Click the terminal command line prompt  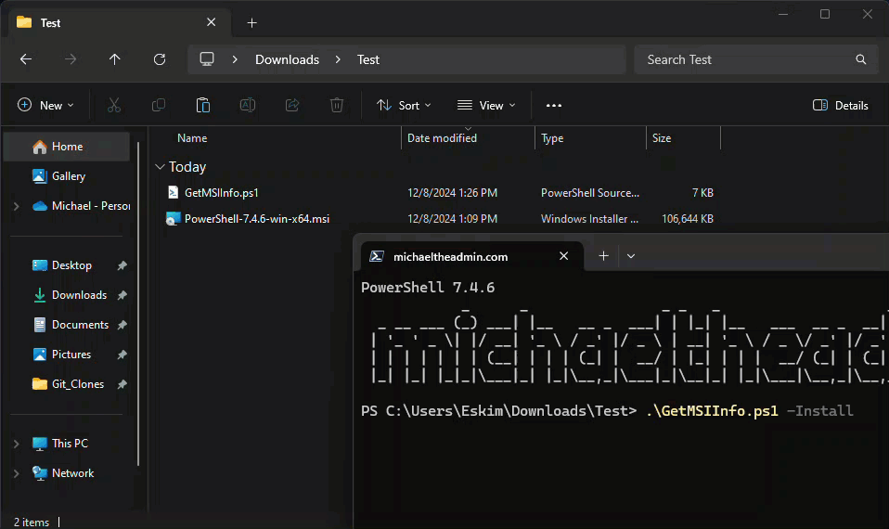[x=607, y=411]
